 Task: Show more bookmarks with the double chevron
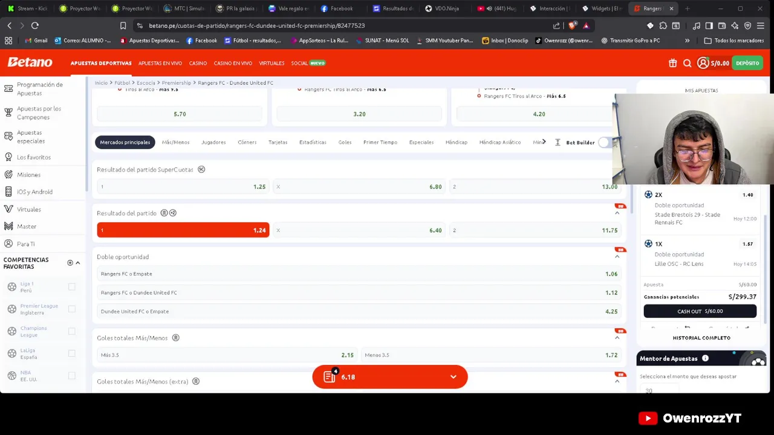687,40
